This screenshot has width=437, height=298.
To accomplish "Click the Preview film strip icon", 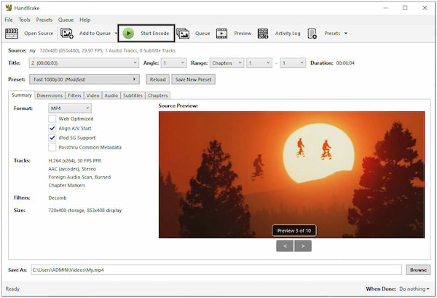I will click(x=221, y=34).
